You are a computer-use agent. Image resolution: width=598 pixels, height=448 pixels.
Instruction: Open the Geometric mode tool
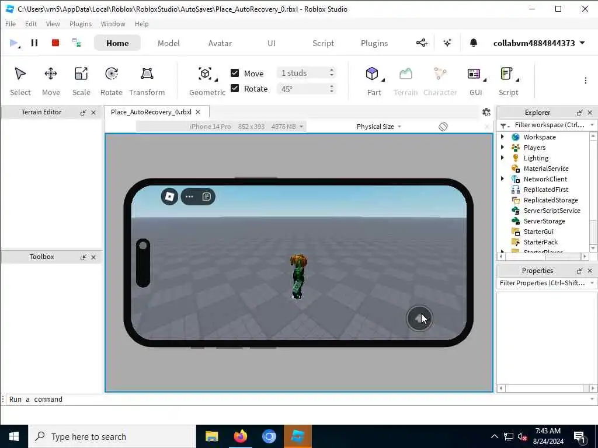pyautogui.click(x=207, y=82)
